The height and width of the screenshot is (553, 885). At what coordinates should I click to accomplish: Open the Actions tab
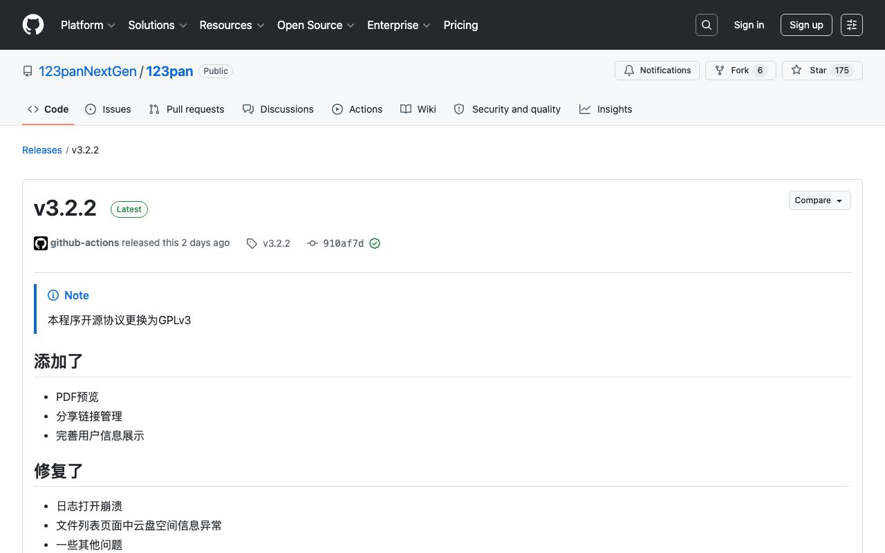357,109
